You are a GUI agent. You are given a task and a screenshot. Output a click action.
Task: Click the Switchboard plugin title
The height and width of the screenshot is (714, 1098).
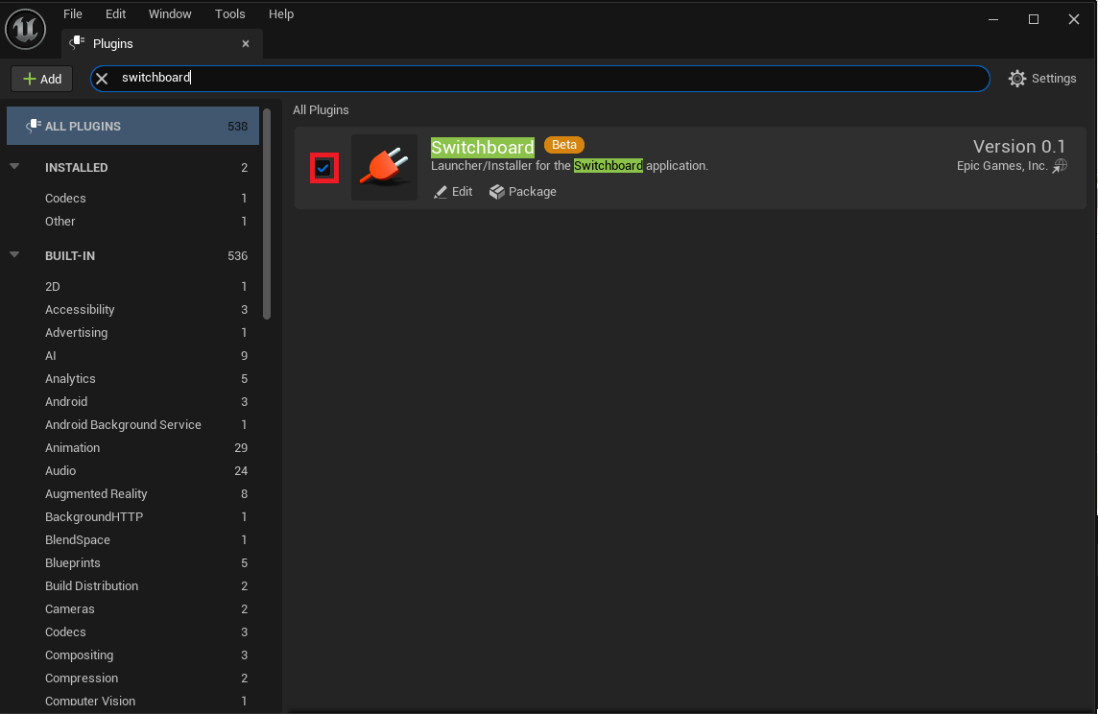pyautogui.click(x=483, y=147)
